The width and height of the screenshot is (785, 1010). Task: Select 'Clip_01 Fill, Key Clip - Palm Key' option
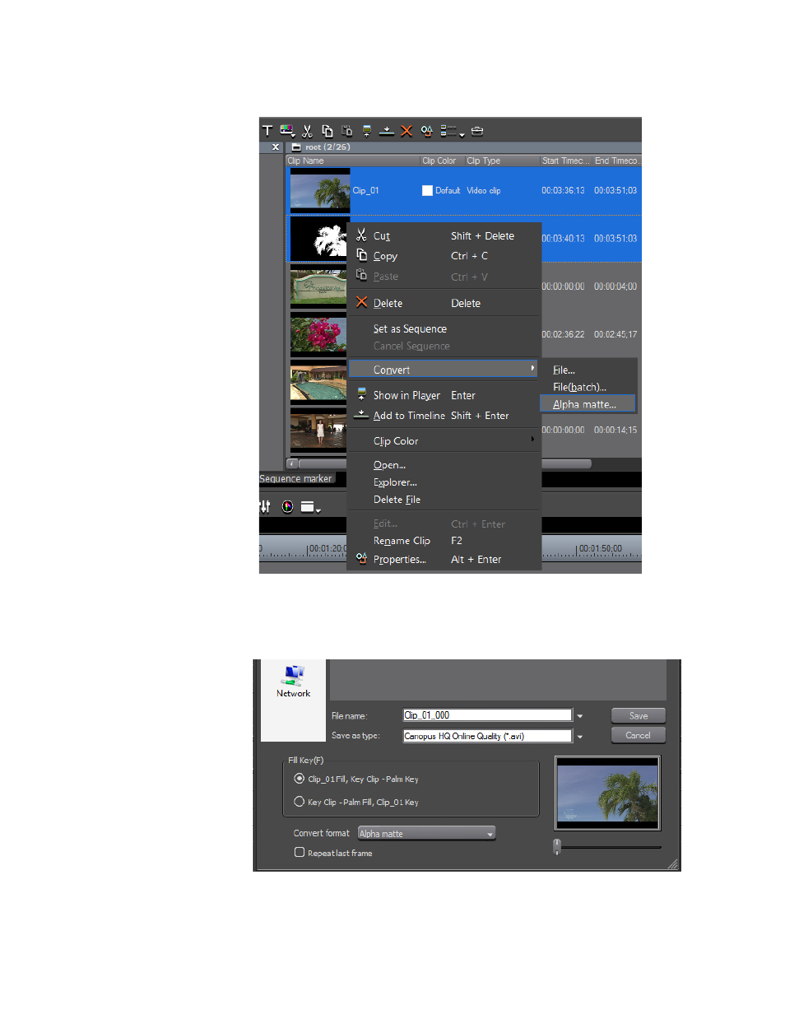click(300, 779)
